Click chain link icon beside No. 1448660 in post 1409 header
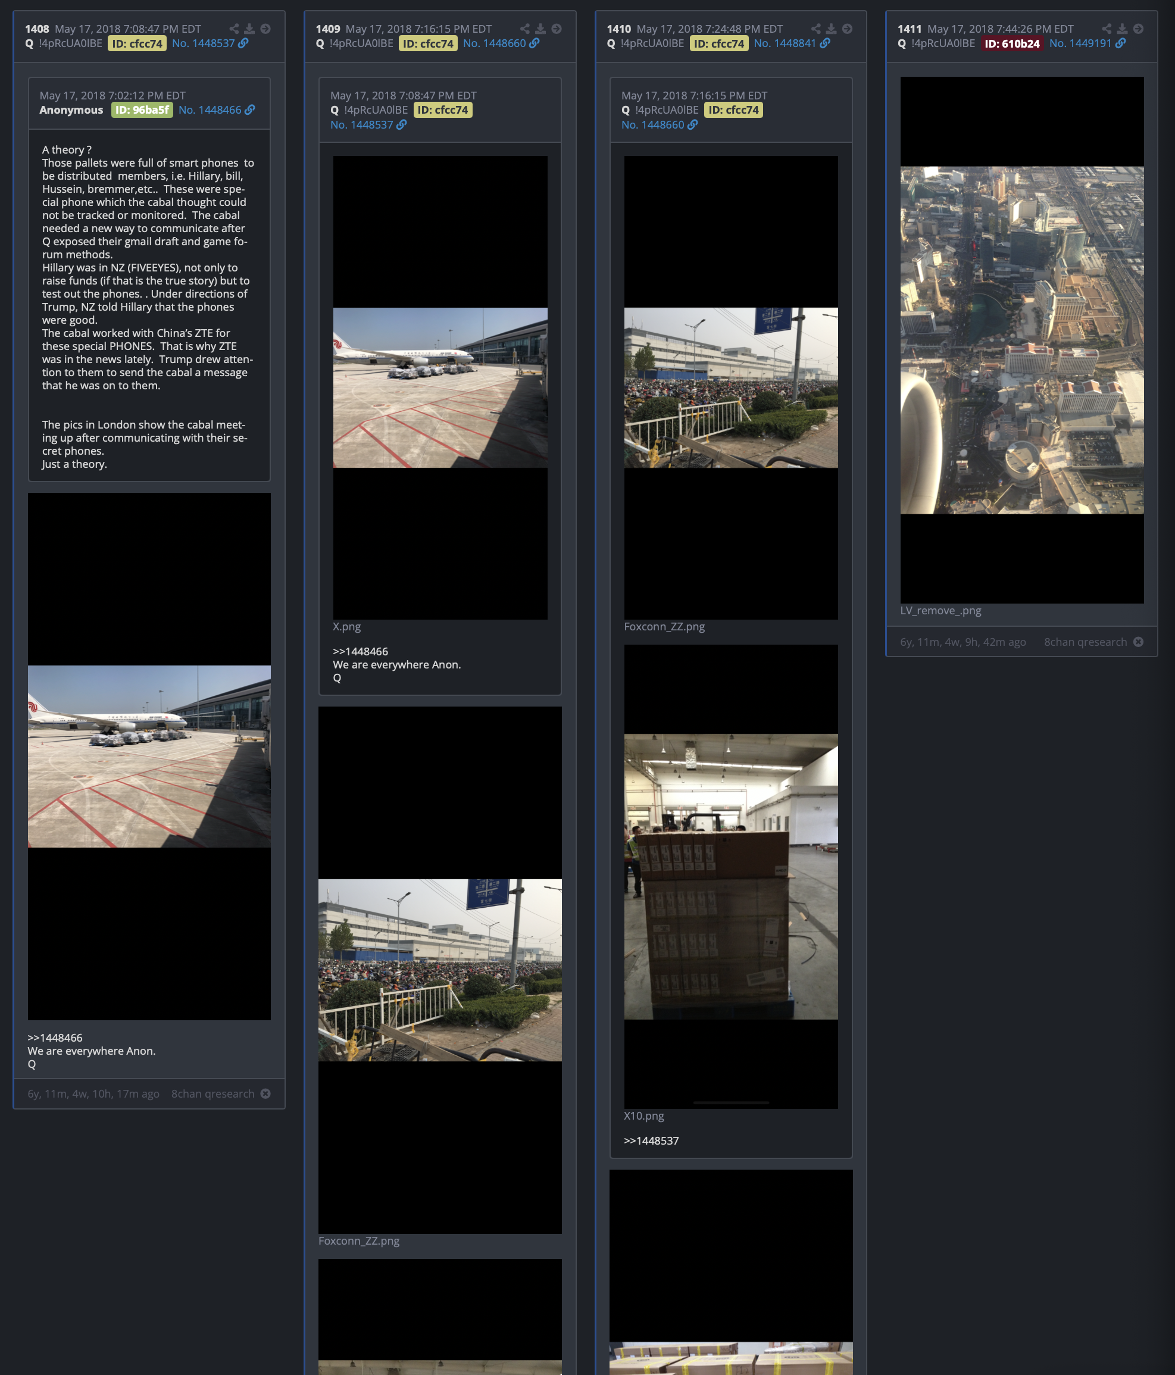Screen dimensions: 1175x1375 pyautogui.click(x=534, y=43)
